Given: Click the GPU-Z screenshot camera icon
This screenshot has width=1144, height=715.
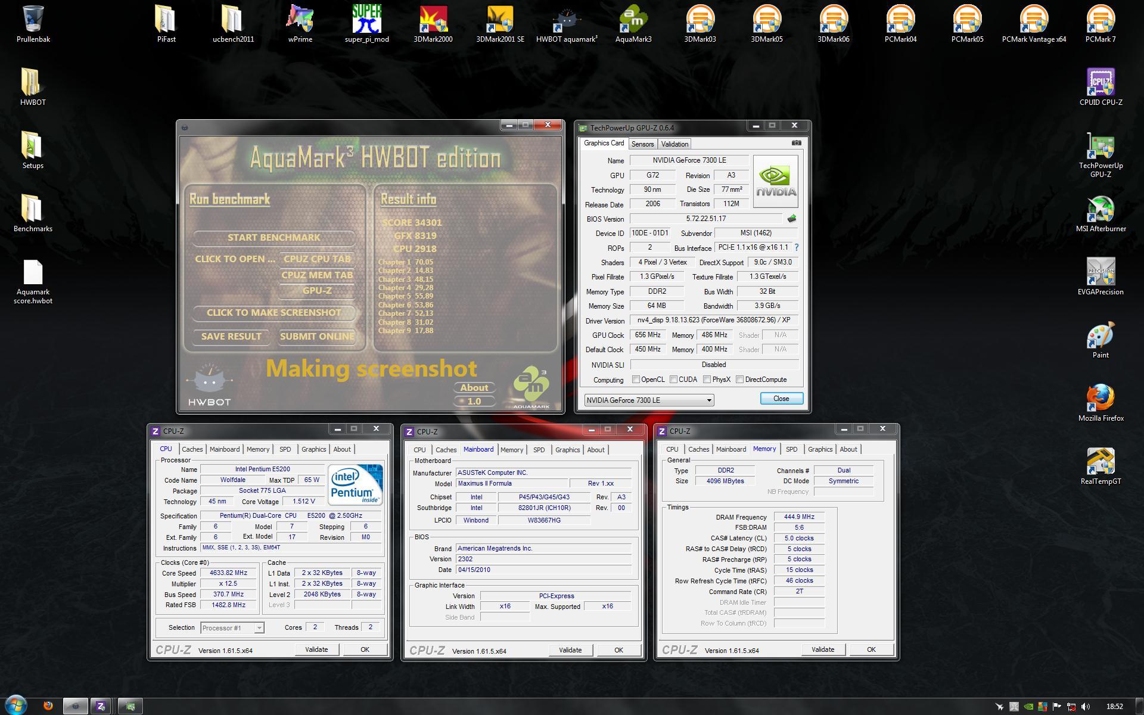Looking at the screenshot, I should pos(796,143).
